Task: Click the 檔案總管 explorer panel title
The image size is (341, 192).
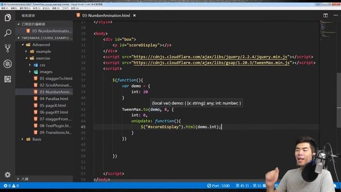Action: click(28, 15)
